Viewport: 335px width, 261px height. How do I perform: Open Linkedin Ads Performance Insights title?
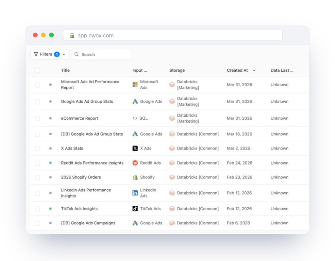[86, 193]
